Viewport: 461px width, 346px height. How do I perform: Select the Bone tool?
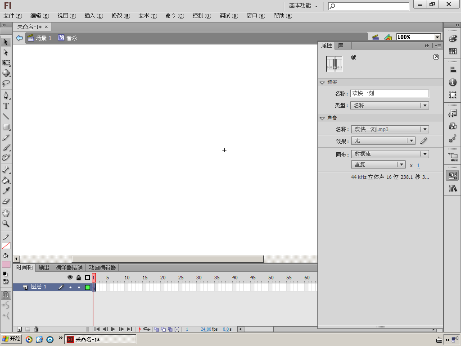click(6, 170)
